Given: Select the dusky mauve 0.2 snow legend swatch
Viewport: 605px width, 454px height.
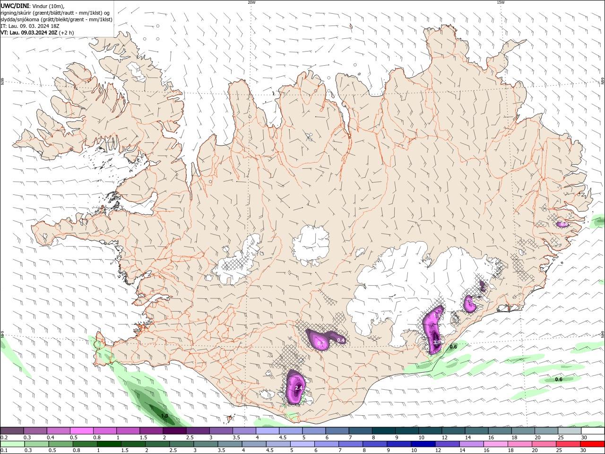Looking at the screenshot, I should point(12,431).
